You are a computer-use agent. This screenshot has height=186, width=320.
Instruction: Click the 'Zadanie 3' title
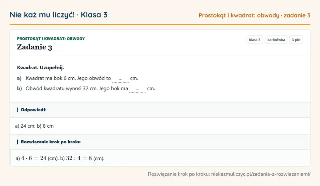click(x=35, y=47)
